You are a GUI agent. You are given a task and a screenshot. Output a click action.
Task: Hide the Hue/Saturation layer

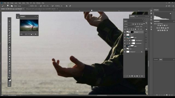tap(125, 43)
